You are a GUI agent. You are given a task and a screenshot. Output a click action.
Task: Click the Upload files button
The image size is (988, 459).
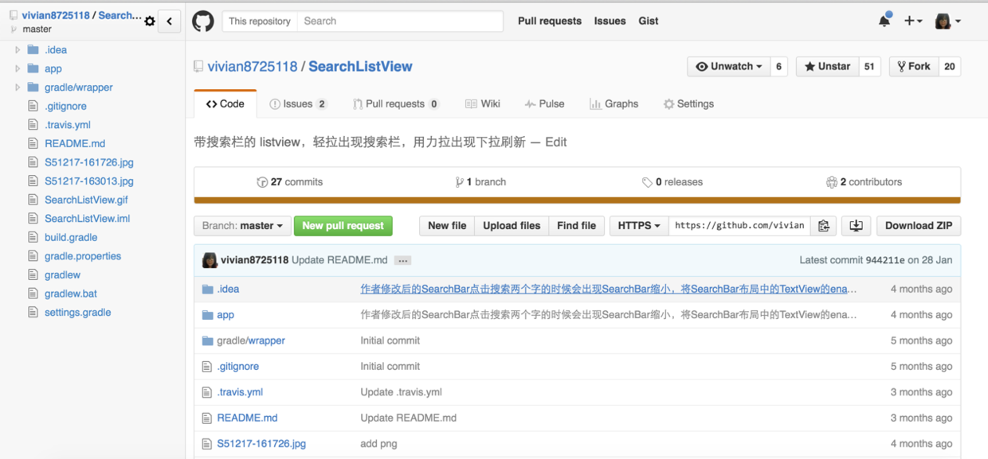tap(512, 226)
